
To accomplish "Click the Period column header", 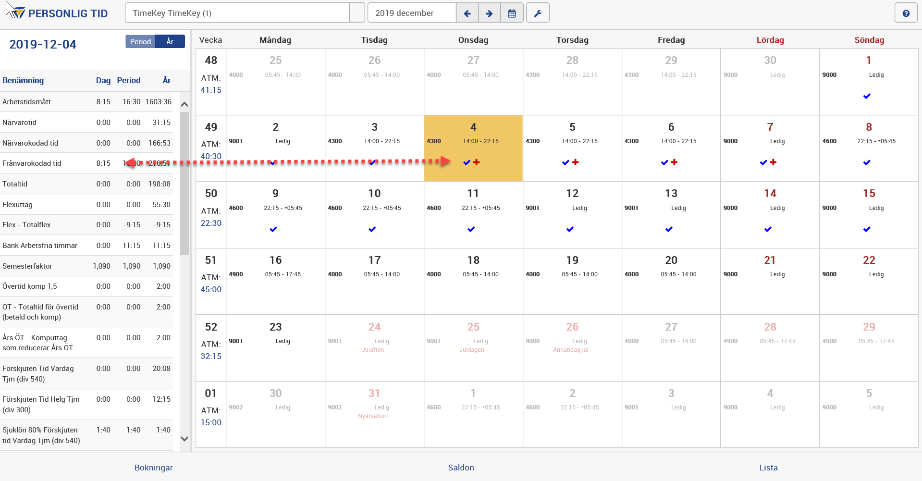I will pos(129,80).
